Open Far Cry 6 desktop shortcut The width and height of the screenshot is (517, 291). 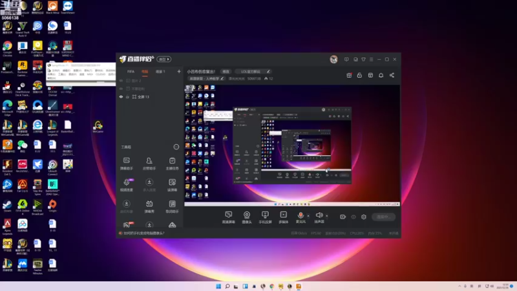pos(23,186)
